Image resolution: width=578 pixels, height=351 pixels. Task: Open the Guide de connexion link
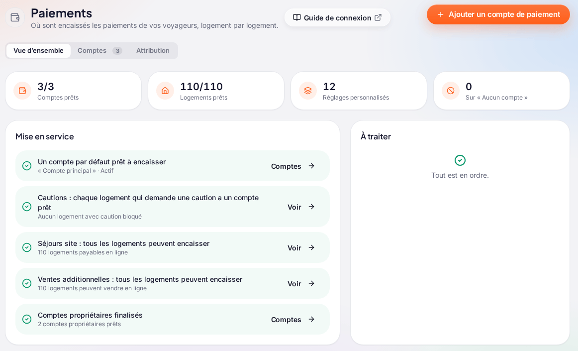coord(337,18)
